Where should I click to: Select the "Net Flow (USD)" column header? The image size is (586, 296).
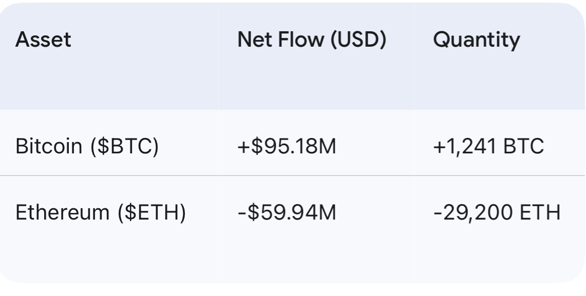pos(311,40)
